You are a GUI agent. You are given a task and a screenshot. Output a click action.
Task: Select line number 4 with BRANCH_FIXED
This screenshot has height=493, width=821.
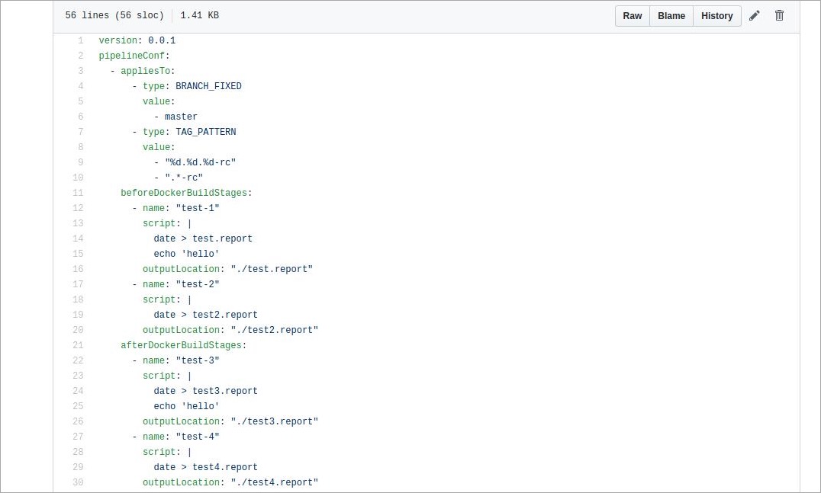click(80, 86)
